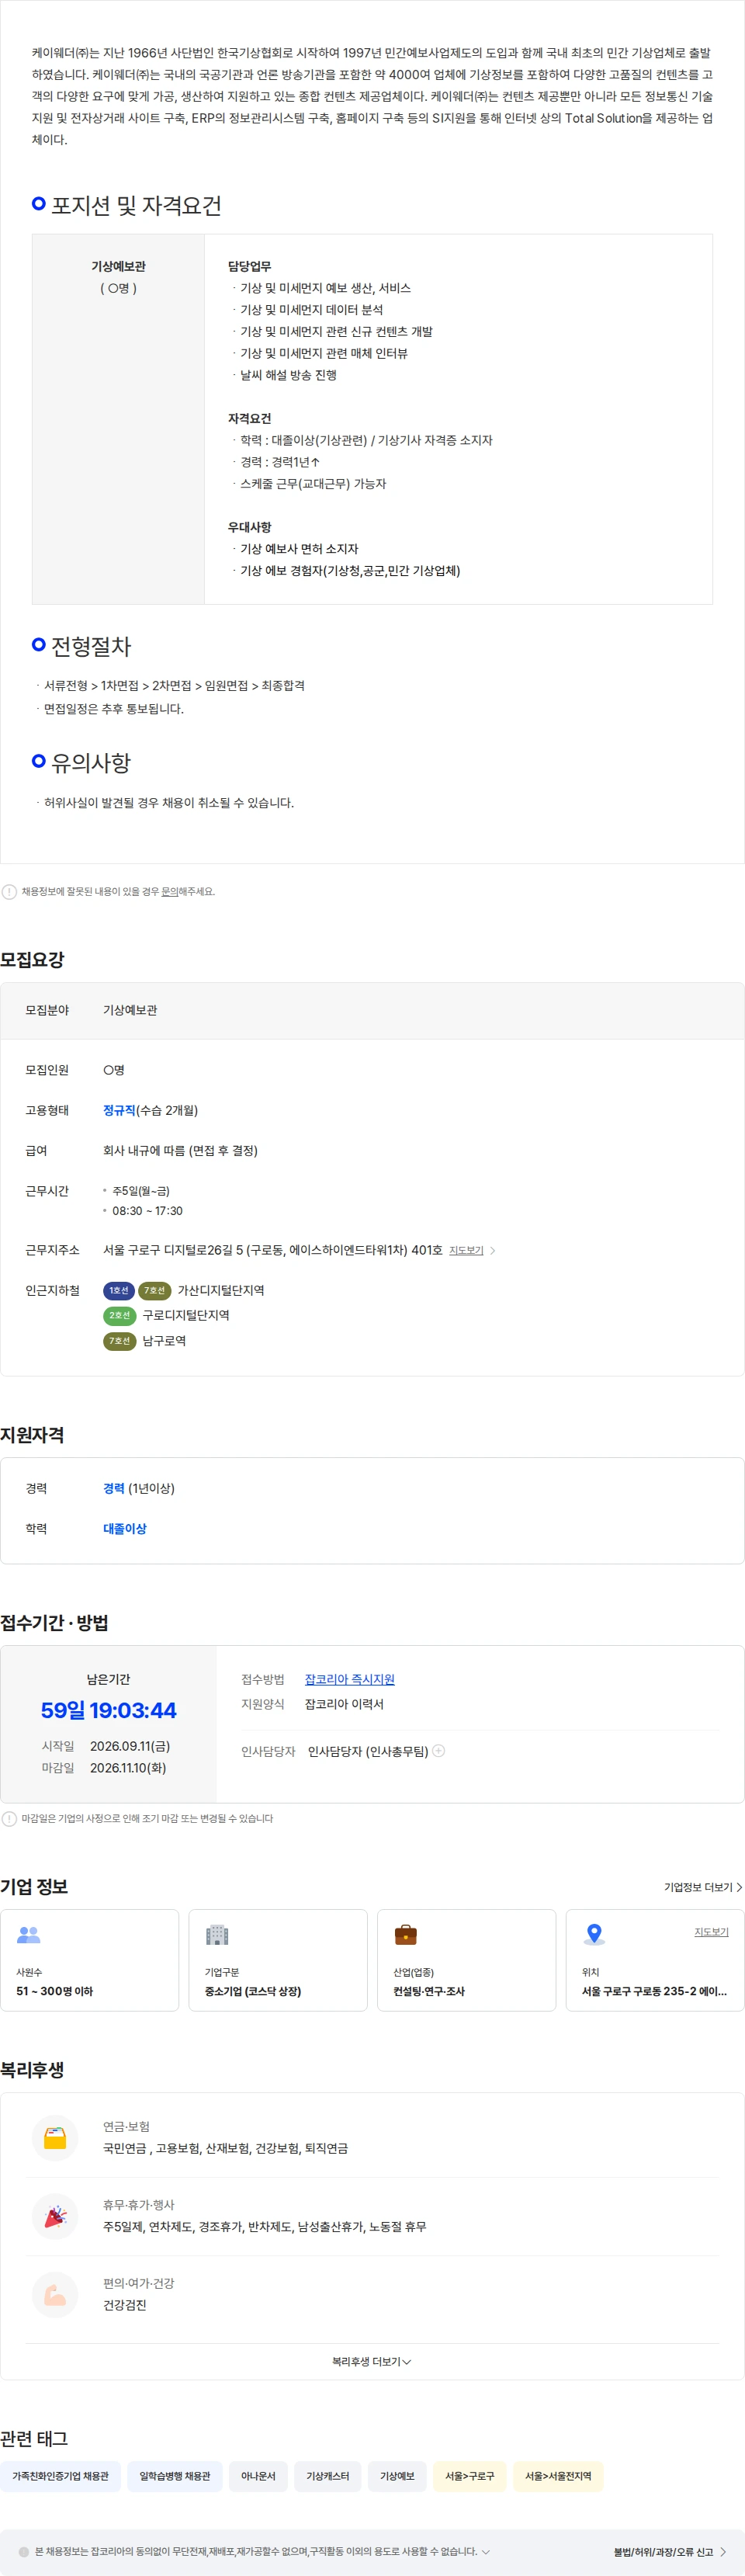
Task: Click the building icon on 기업구분 card
Action: 217,1934
